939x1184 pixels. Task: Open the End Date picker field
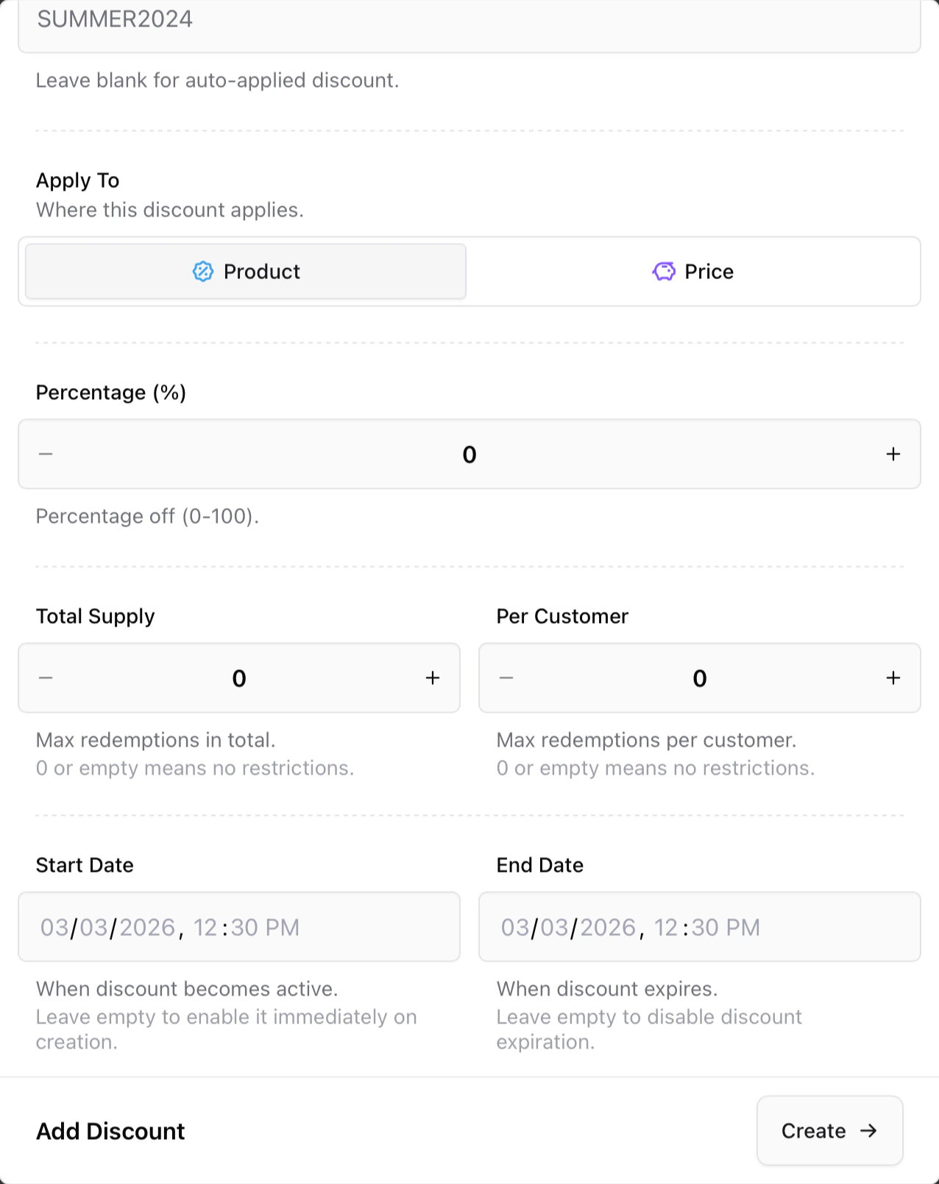pyautogui.click(x=699, y=927)
